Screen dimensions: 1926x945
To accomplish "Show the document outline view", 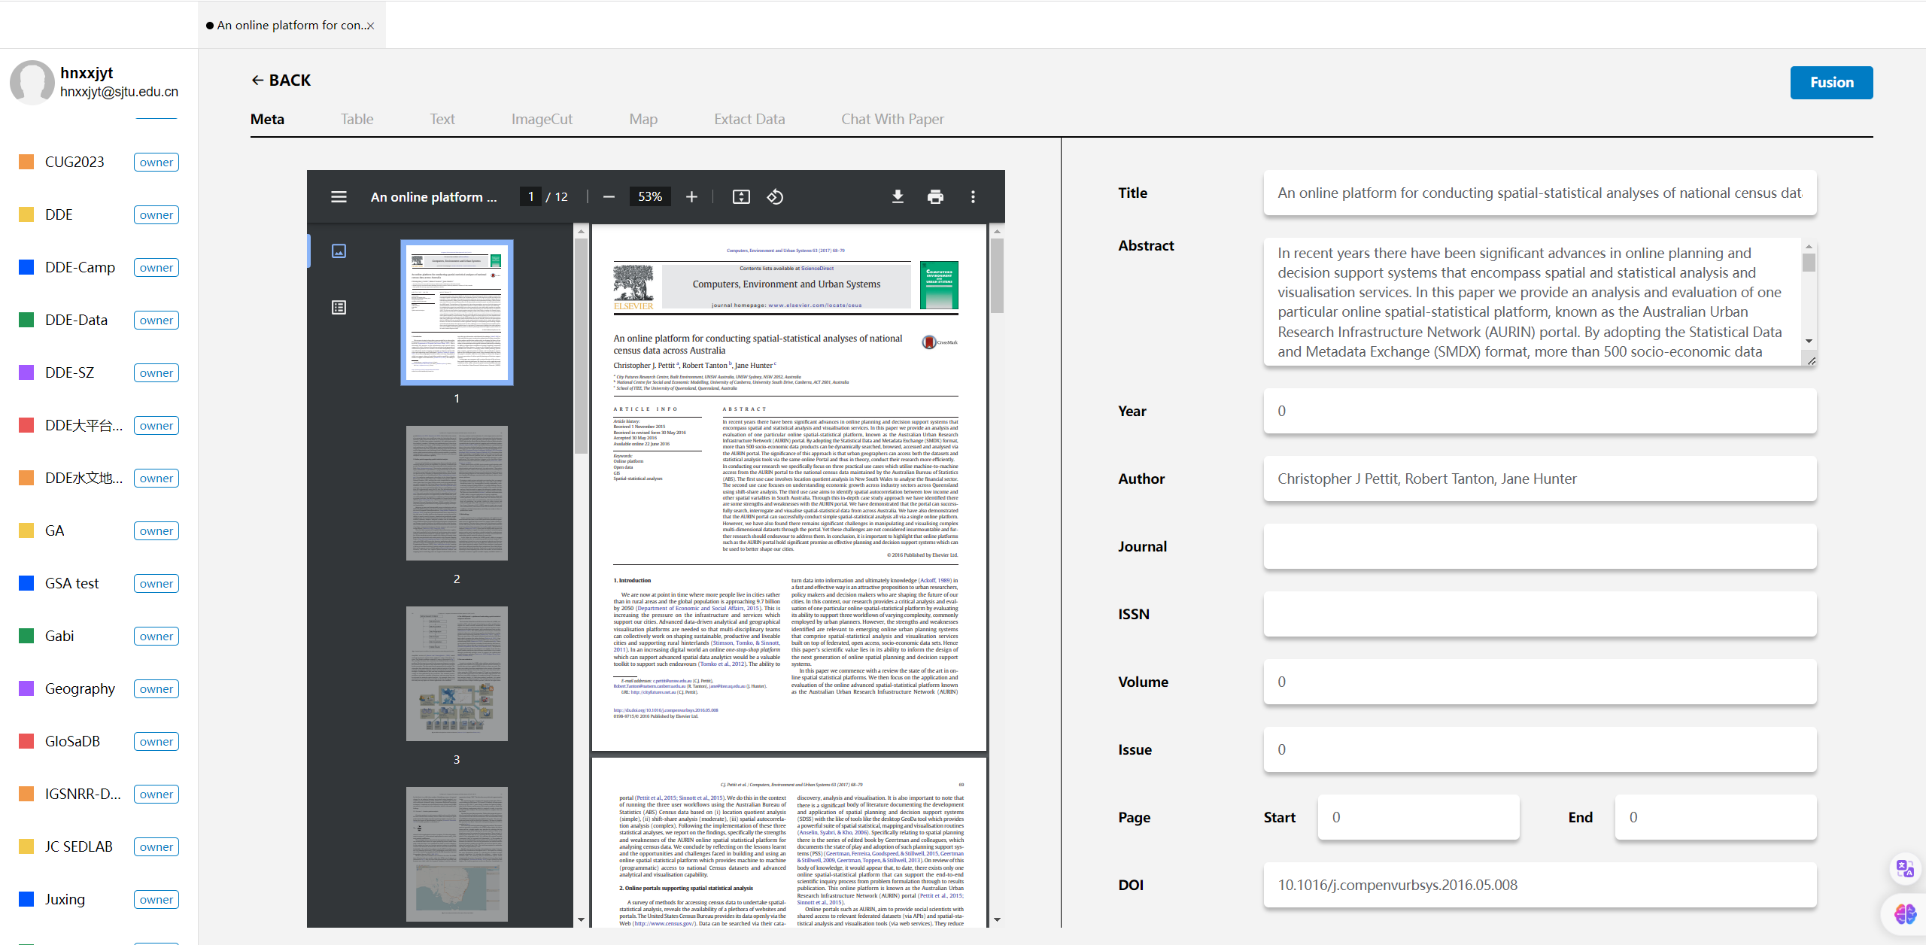I will [x=339, y=307].
